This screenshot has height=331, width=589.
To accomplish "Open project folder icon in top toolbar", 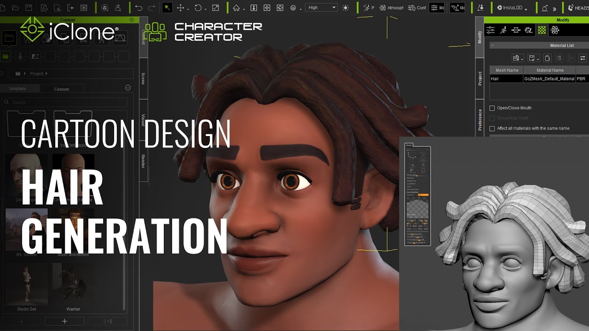I will click(x=16, y=8).
